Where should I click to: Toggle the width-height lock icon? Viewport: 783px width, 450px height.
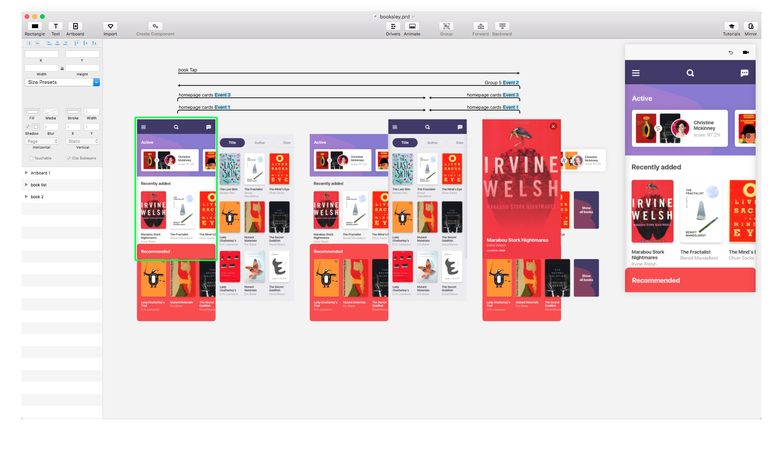click(x=62, y=69)
